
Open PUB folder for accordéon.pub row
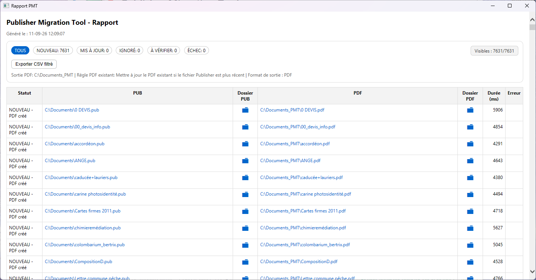click(x=245, y=144)
